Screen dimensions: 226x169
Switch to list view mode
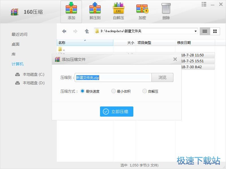tap(205, 31)
